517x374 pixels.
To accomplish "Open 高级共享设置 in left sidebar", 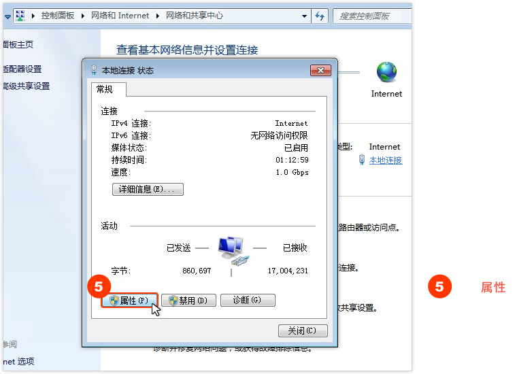I will pyautogui.click(x=26, y=86).
